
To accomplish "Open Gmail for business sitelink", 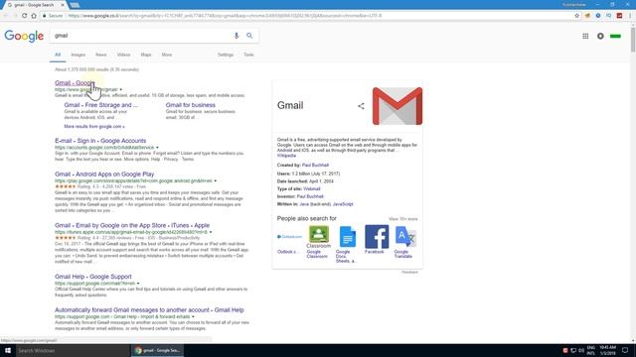I will tap(190, 105).
